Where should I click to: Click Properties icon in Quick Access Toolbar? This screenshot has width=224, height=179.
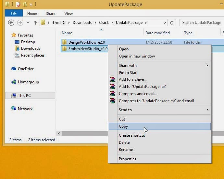click(18, 5)
